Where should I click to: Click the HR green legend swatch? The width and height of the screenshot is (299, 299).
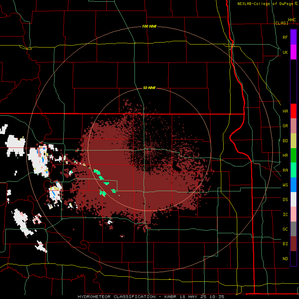pos(293,155)
